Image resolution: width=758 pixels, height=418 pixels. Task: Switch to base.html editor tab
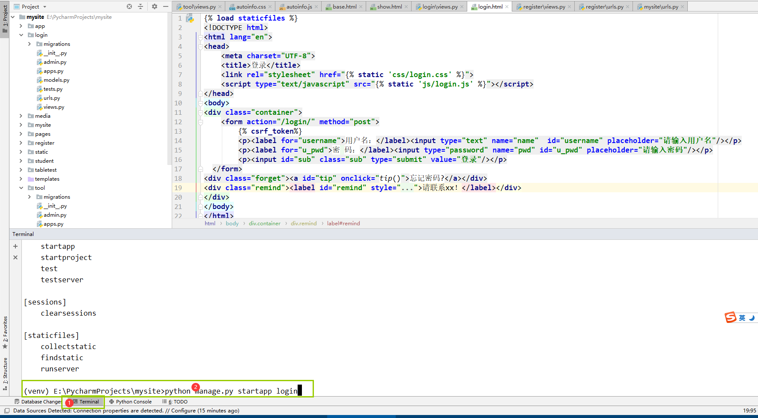pyautogui.click(x=344, y=6)
